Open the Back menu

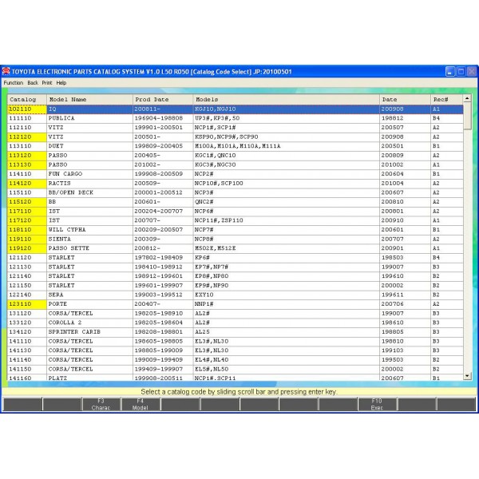coord(33,82)
